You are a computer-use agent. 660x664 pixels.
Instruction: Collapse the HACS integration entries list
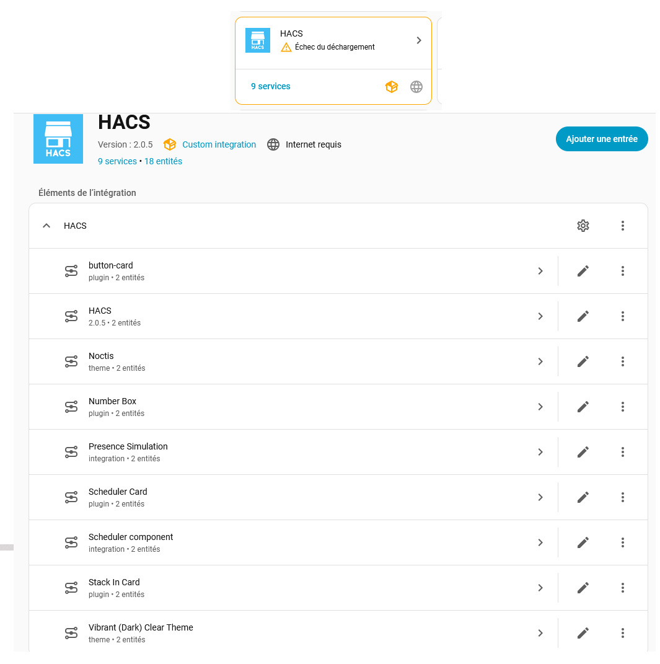(46, 226)
